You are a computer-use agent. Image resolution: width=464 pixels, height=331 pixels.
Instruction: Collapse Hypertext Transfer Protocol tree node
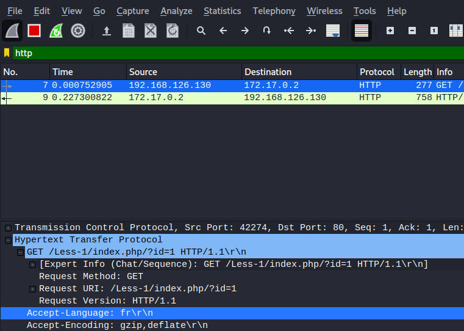pos(9,240)
